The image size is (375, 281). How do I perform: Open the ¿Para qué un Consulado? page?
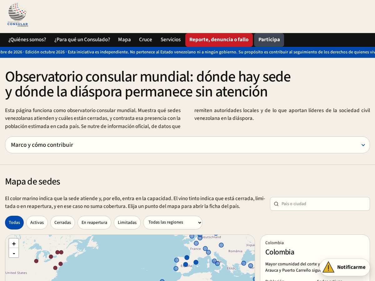82,40
